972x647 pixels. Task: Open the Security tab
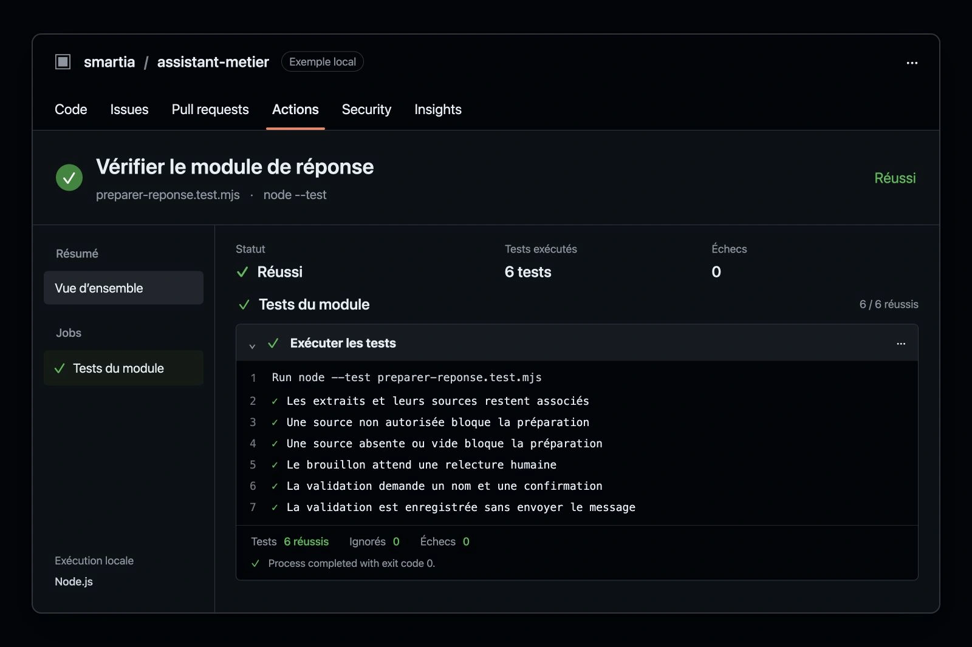pyautogui.click(x=366, y=110)
